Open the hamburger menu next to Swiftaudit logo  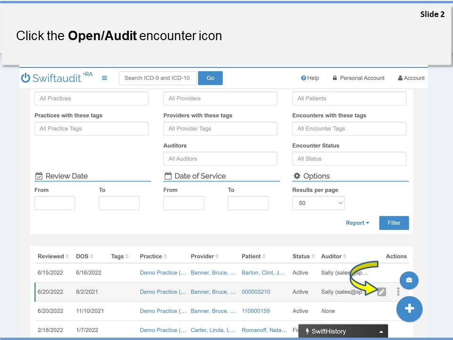click(x=104, y=78)
